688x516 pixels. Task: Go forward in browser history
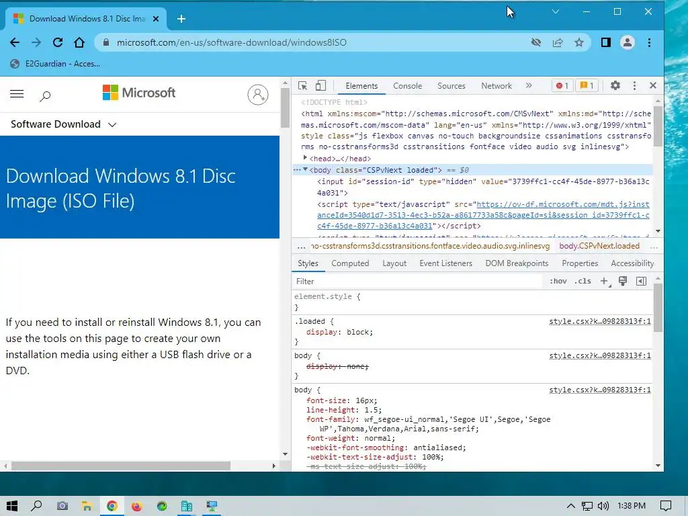tap(36, 42)
